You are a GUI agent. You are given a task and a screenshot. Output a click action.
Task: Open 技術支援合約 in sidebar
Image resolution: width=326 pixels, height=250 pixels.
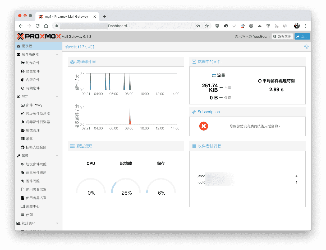click(39, 147)
